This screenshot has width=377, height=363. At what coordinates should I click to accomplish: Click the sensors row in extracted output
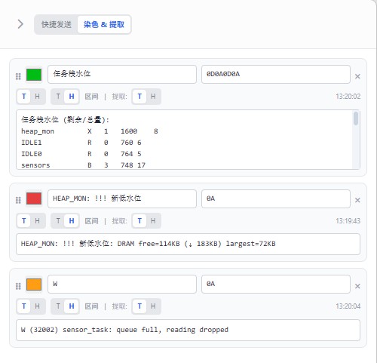83,165
